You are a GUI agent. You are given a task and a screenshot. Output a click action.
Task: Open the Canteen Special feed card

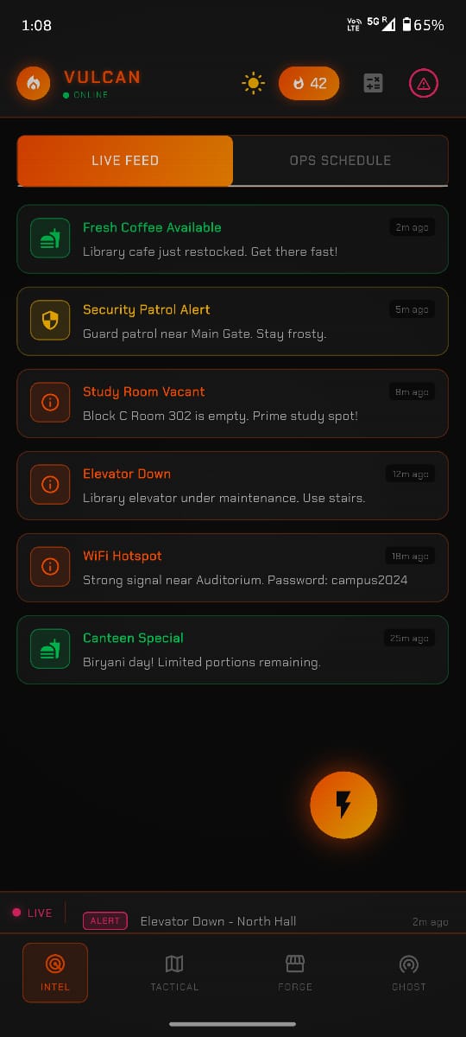click(233, 649)
